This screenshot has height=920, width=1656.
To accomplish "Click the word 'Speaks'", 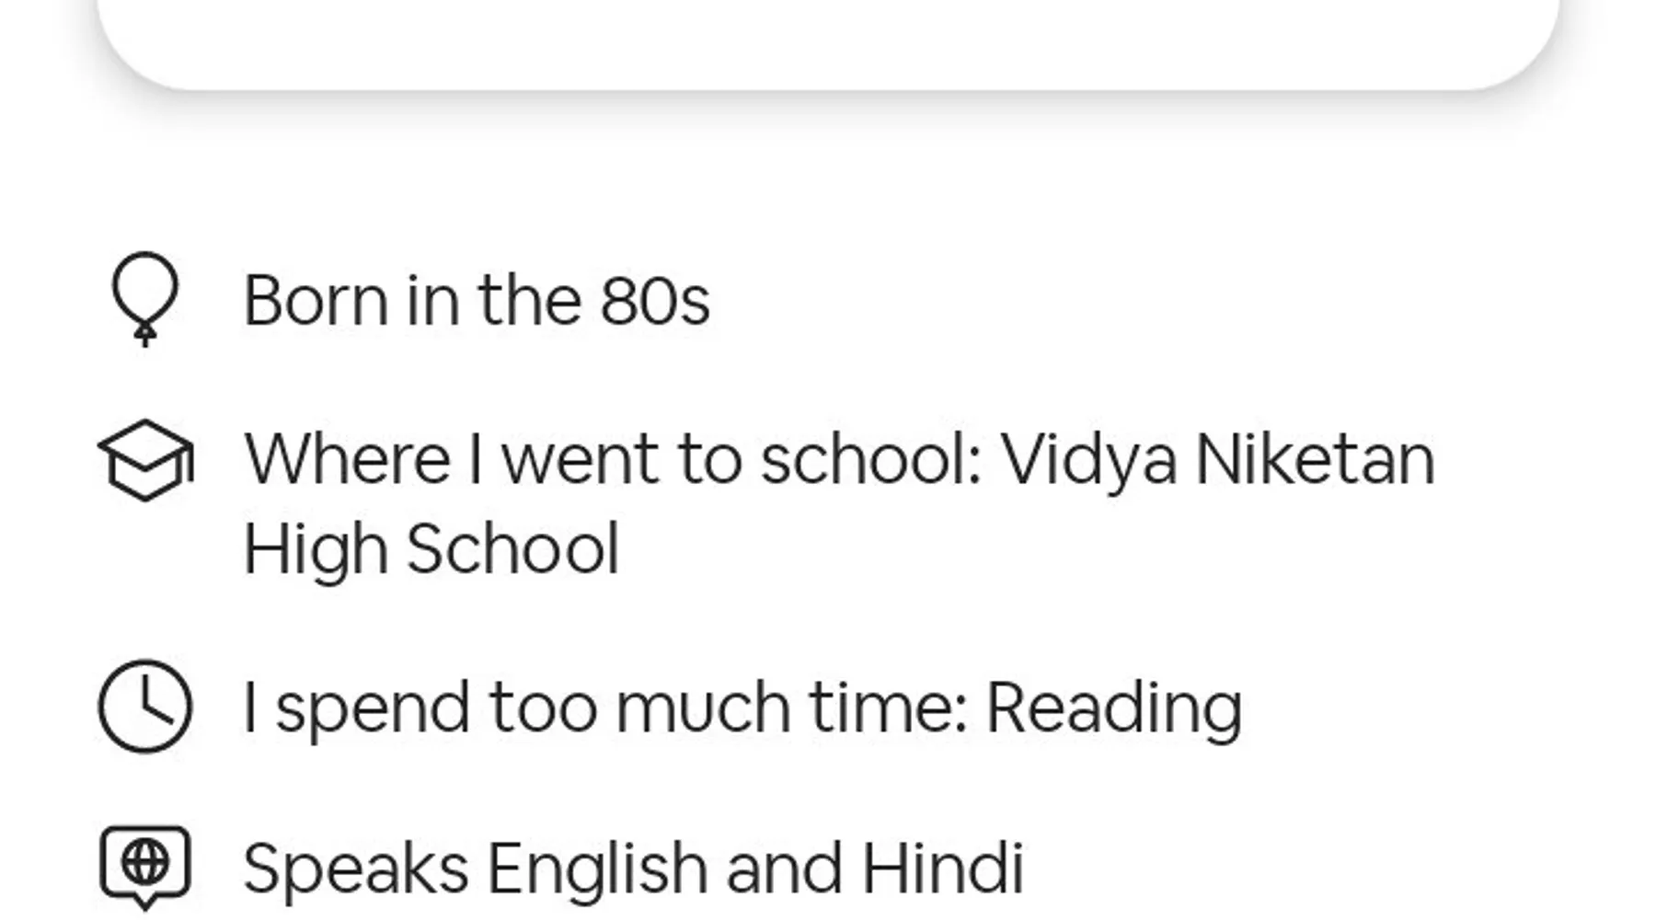I will (356, 868).
